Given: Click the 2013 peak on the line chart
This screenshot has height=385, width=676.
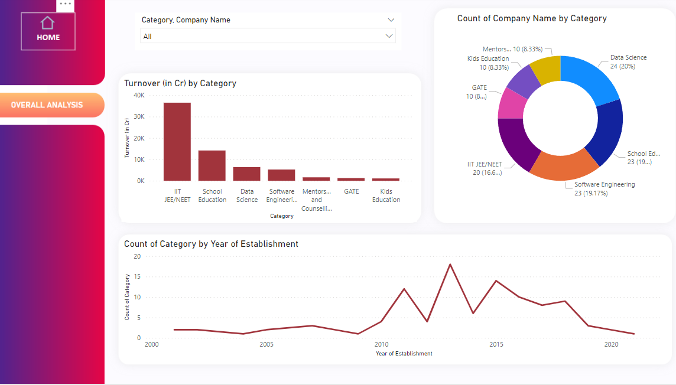Looking at the screenshot, I should click(451, 265).
